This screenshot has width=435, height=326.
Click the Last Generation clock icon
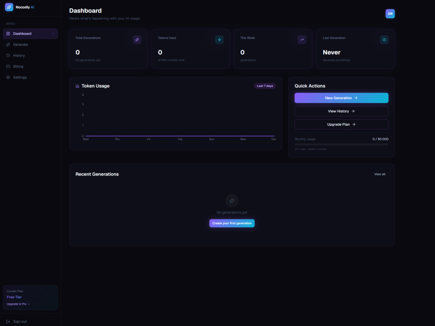[x=384, y=40]
